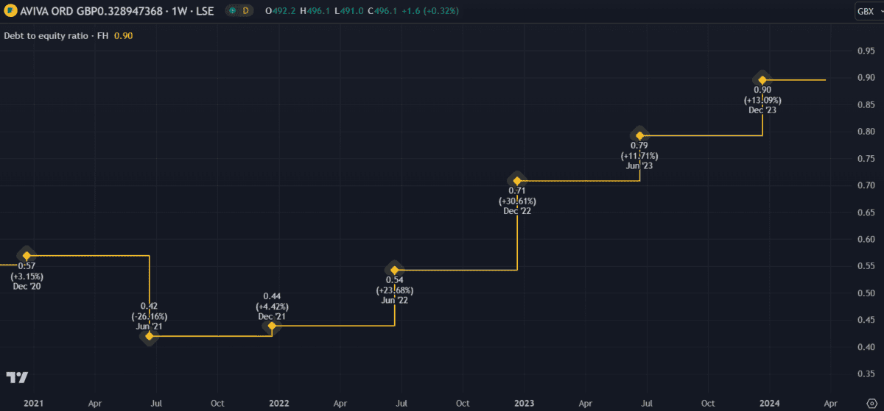Open the TradingView logo link
The height and width of the screenshot is (411, 884).
17,377
